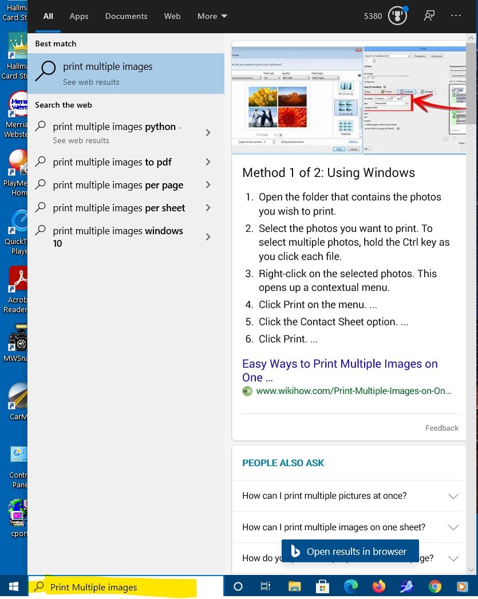
Task: Click the 5380 rewards points count
Action: (x=373, y=16)
